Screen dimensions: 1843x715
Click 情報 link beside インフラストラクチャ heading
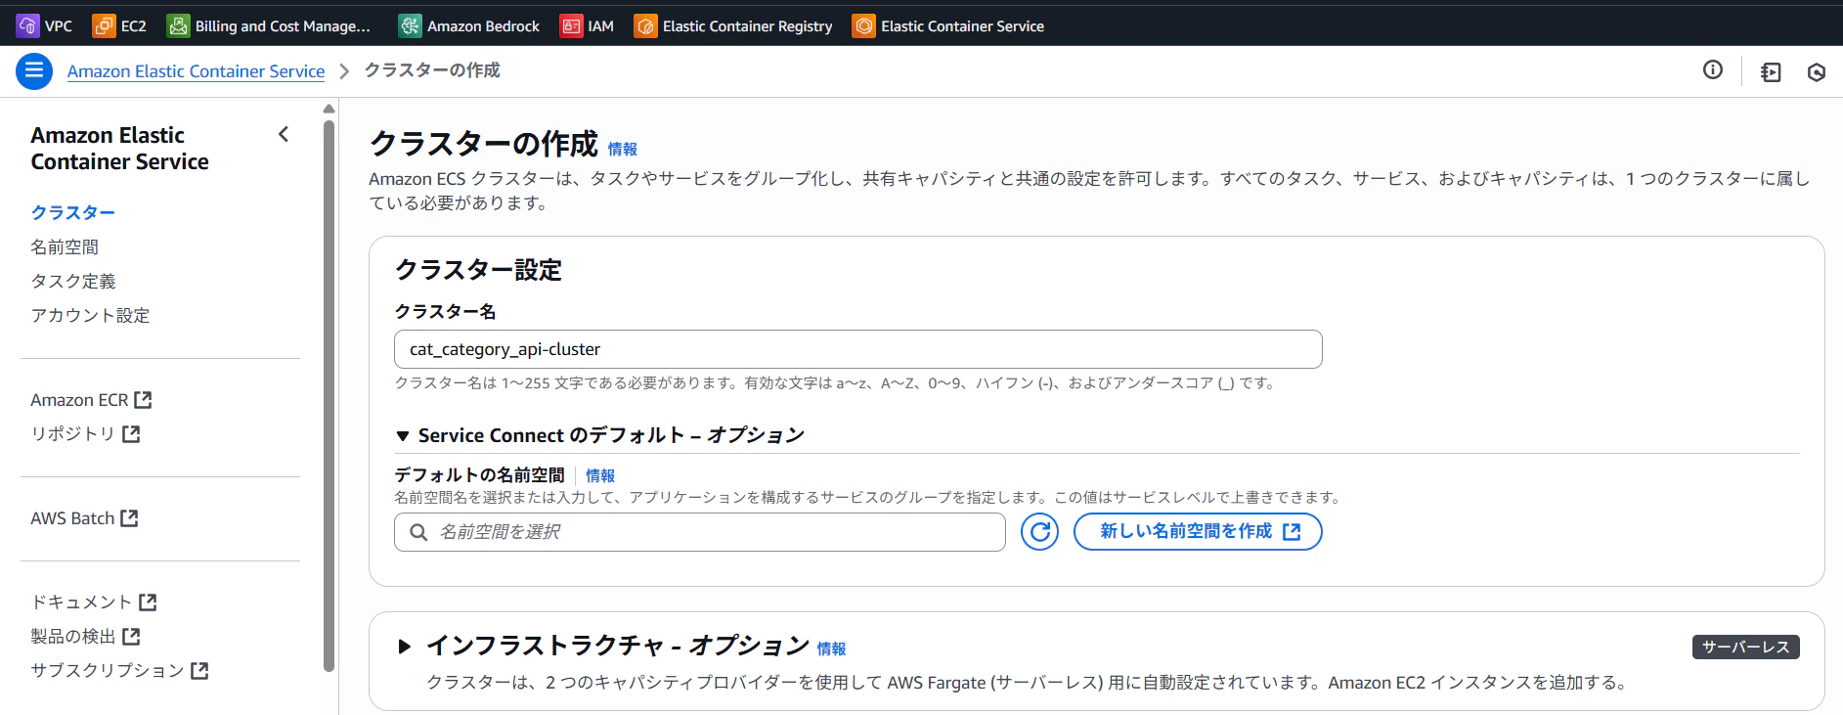click(x=832, y=648)
